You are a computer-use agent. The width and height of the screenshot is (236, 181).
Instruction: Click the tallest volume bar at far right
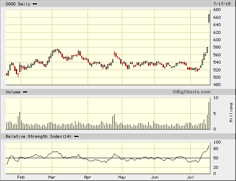[209, 115]
